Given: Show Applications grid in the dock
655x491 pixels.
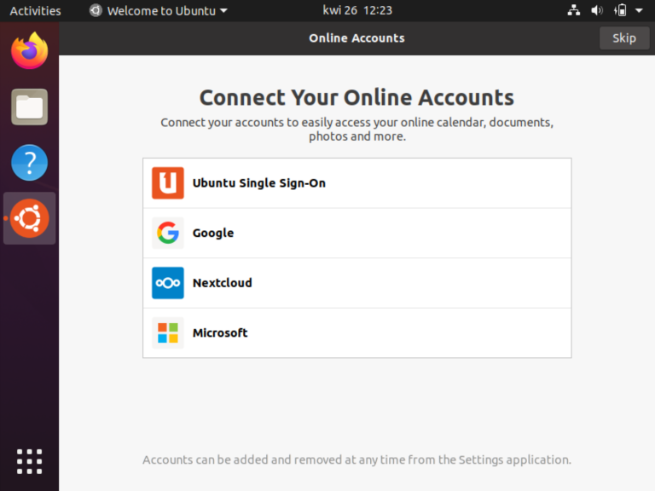Looking at the screenshot, I should [x=29, y=461].
